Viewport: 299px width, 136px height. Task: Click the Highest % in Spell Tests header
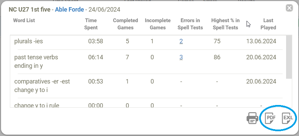pyautogui.click(x=225, y=24)
